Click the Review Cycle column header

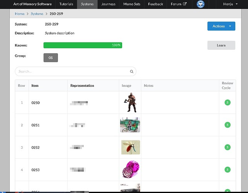click(x=227, y=86)
